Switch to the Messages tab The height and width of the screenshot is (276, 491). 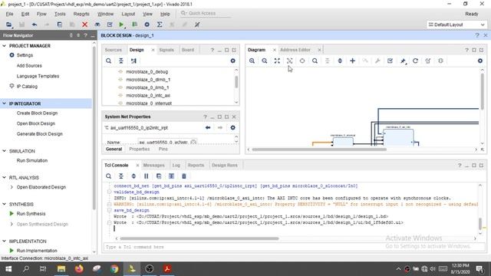tap(153, 166)
